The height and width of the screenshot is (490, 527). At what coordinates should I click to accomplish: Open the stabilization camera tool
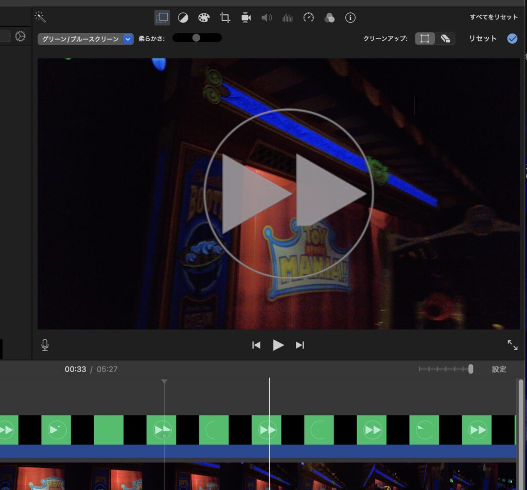click(x=246, y=18)
